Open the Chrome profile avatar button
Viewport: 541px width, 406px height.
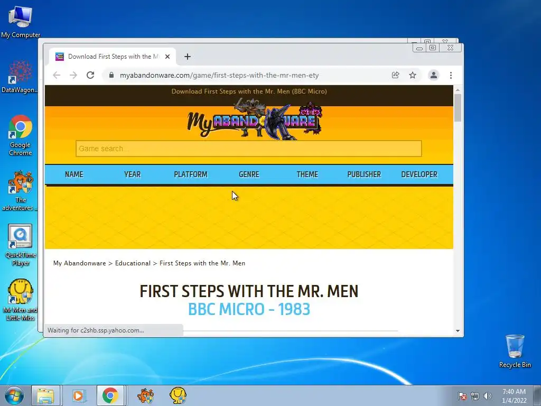[x=434, y=75]
